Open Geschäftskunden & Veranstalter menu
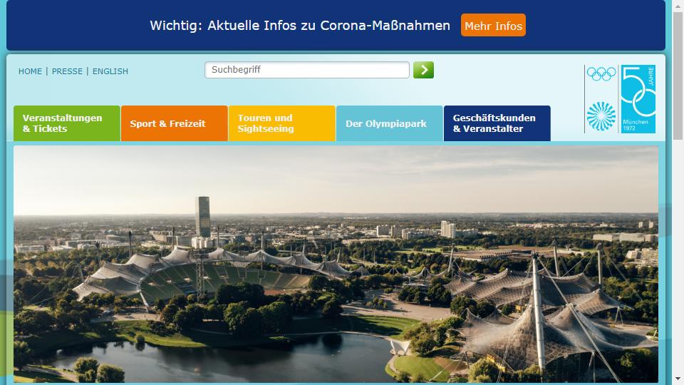This screenshot has height=385, width=684. coord(497,123)
